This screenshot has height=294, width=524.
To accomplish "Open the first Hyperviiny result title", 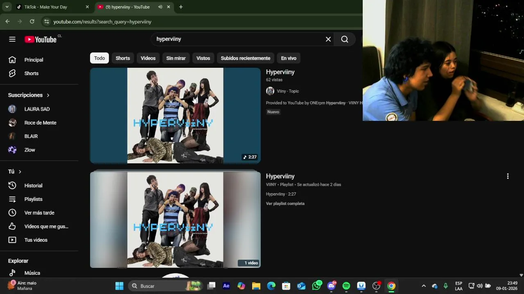I will coord(280,72).
